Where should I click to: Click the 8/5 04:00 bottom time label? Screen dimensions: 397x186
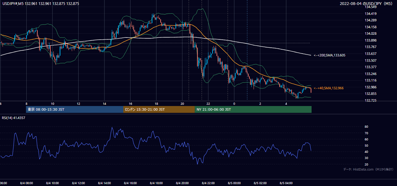(286, 183)
